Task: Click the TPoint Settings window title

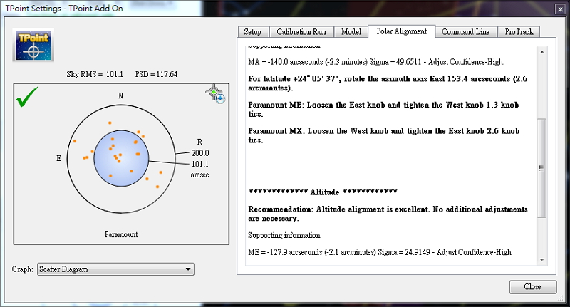Action: pyautogui.click(x=64, y=9)
